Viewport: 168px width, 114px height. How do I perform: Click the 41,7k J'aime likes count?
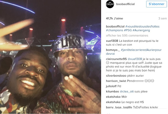[114, 19]
